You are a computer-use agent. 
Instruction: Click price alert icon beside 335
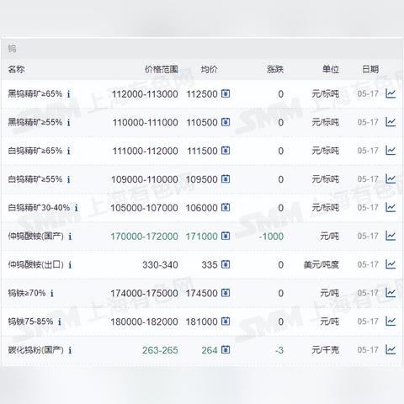(x=226, y=264)
